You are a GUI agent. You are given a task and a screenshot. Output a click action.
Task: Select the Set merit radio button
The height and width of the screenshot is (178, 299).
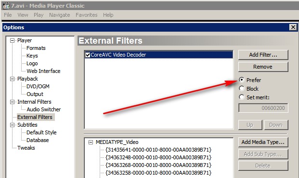[242, 97]
